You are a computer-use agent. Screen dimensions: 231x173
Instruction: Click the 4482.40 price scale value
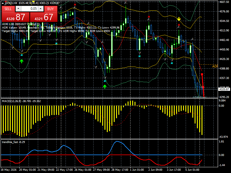coord(224,40)
